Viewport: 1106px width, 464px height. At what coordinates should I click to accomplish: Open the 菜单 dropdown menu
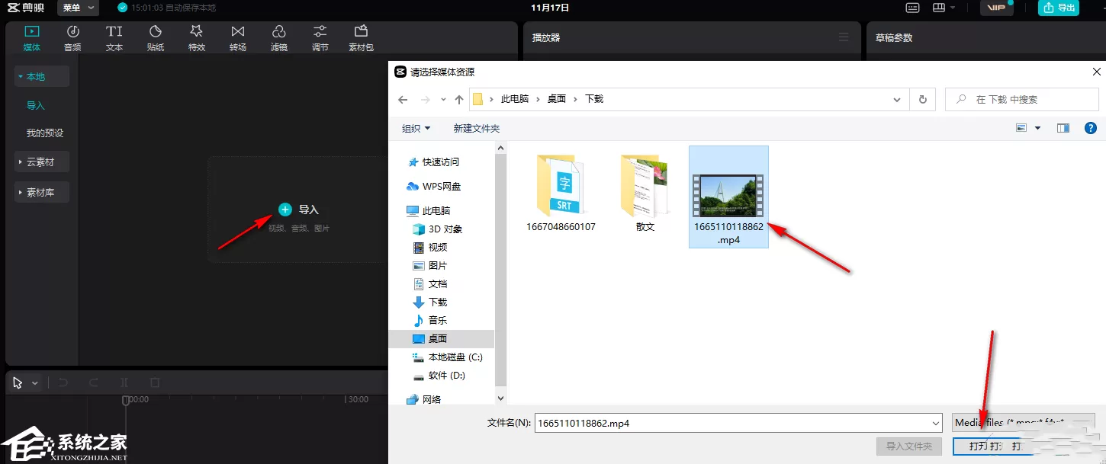[79, 8]
